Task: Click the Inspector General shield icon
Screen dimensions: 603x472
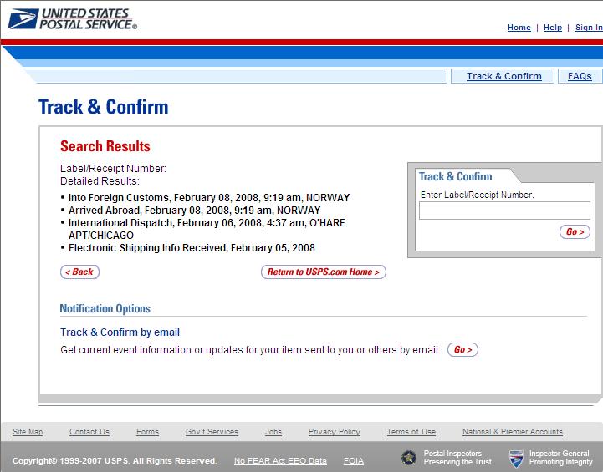Action: [x=516, y=459]
